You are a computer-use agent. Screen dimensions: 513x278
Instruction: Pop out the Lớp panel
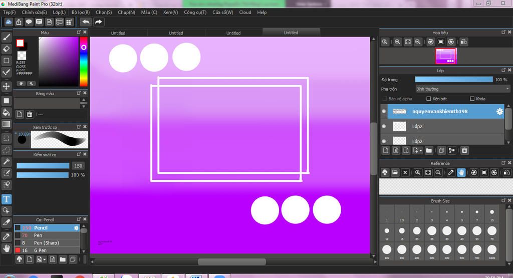503,70
